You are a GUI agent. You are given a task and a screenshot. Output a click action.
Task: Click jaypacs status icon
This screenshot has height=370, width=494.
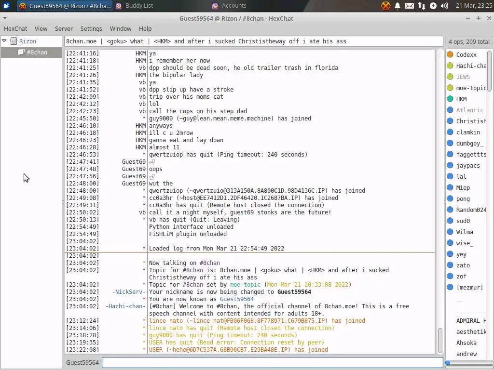(x=450, y=165)
